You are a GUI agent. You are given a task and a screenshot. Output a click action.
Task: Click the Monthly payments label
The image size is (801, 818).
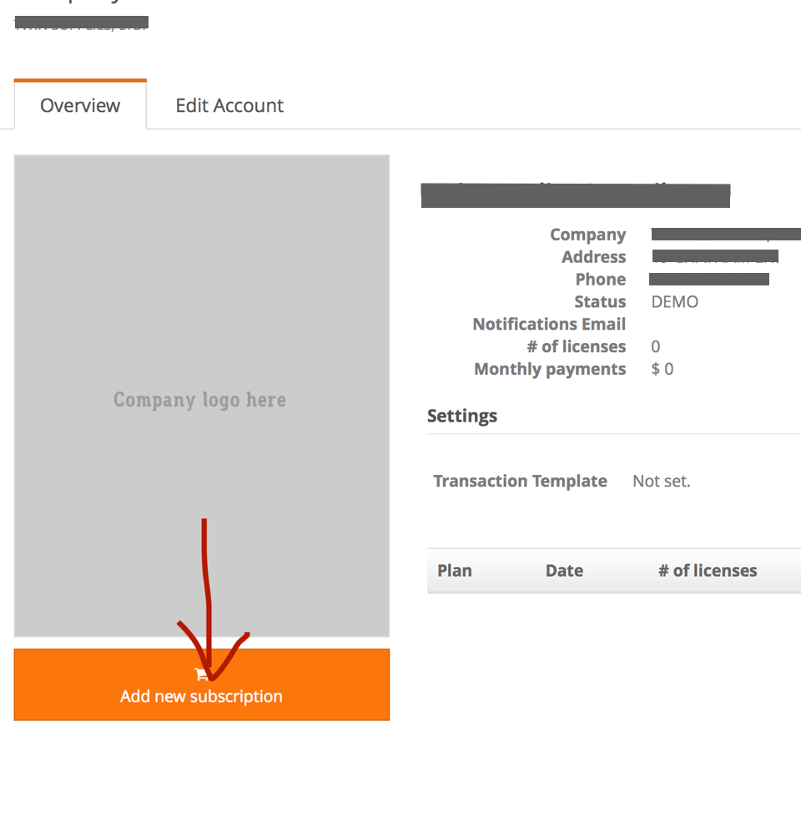pos(550,369)
